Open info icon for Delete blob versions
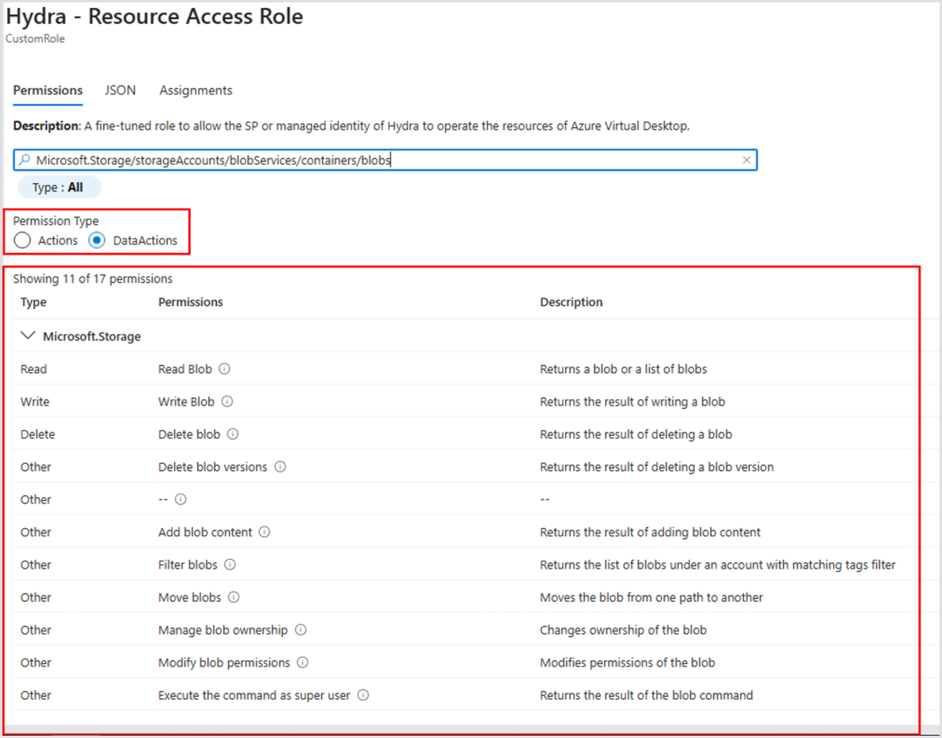This screenshot has width=942, height=738. [x=280, y=466]
